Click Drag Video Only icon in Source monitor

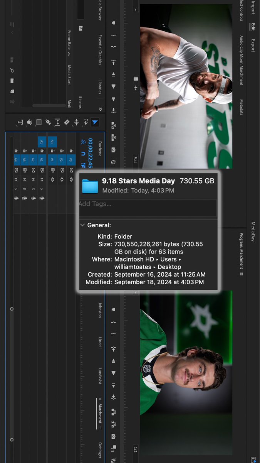135,79
